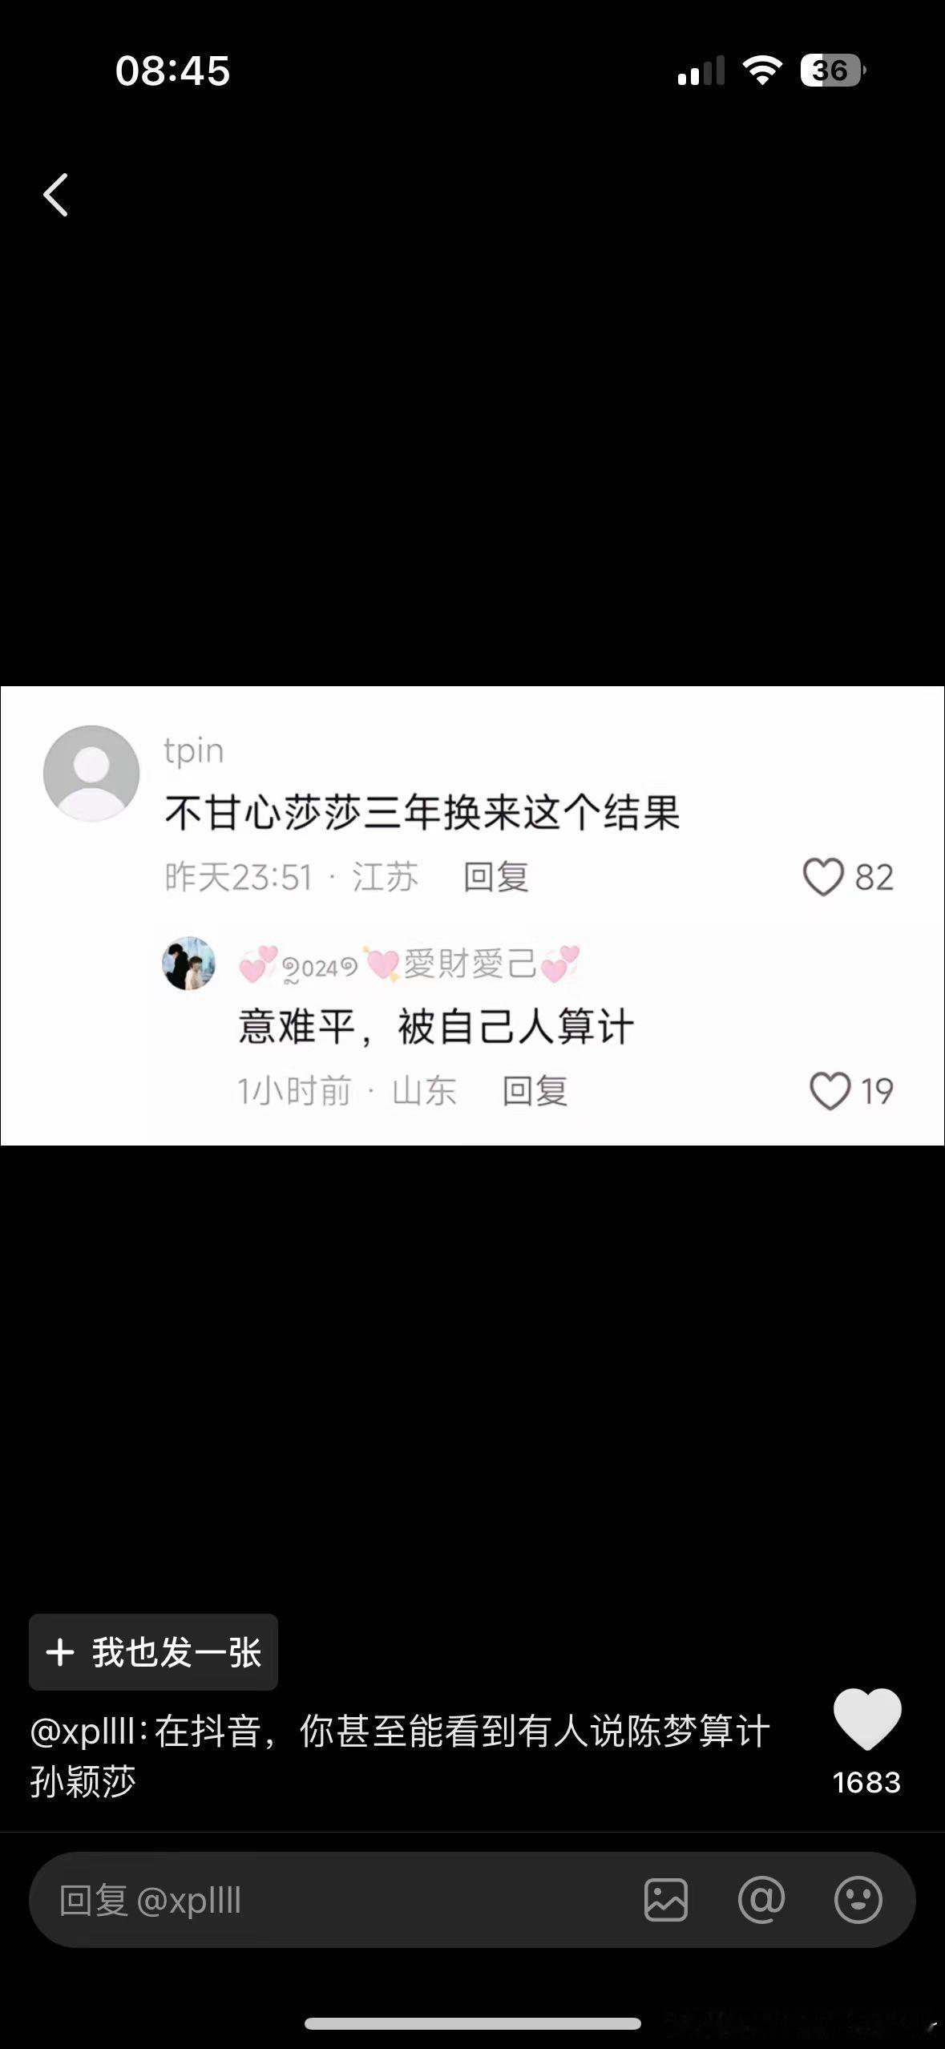945x2049 pixels.
Task: Open tpin's gray default avatar
Action: [91, 774]
